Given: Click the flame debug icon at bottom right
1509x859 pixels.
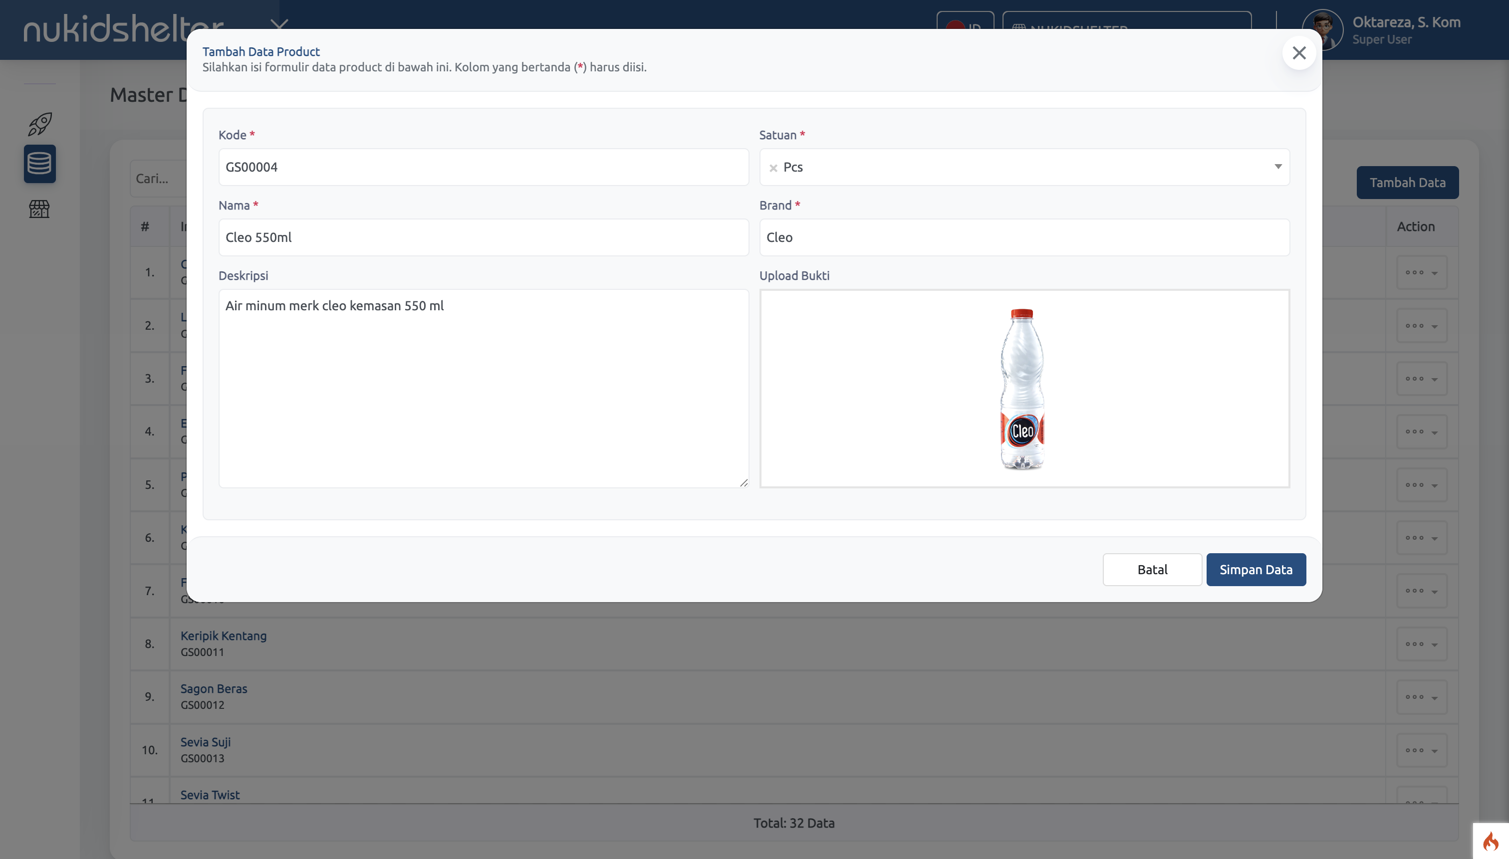Looking at the screenshot, I should point(1491,841).
